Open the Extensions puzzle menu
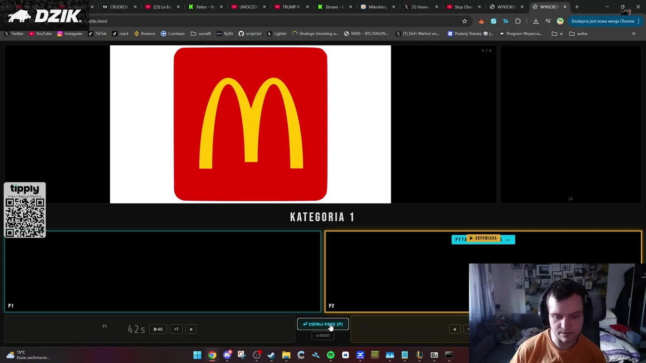The image size is (646, 363). pyautogui.click(x=518, y=21)
